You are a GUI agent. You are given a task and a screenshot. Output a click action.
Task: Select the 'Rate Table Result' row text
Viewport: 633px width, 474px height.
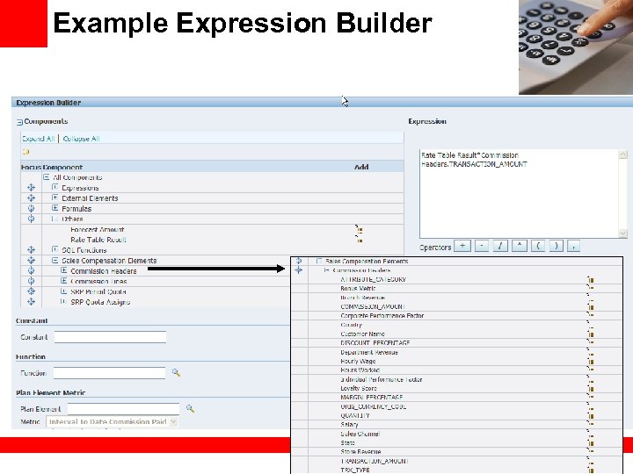[x=98, y=240]
